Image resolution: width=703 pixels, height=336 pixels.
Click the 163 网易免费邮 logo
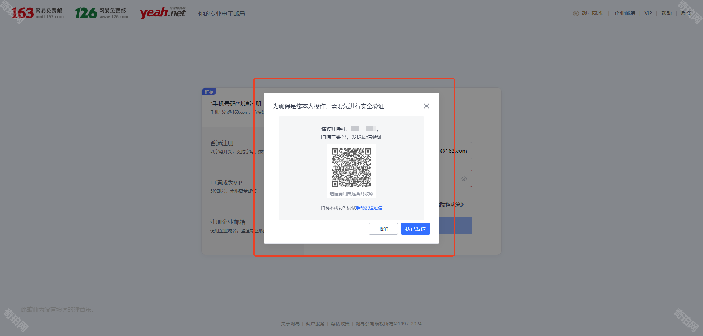(x=37, y=13)
